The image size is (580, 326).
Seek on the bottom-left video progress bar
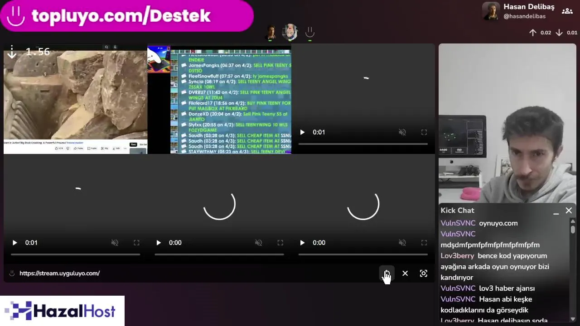coord(75,254)
